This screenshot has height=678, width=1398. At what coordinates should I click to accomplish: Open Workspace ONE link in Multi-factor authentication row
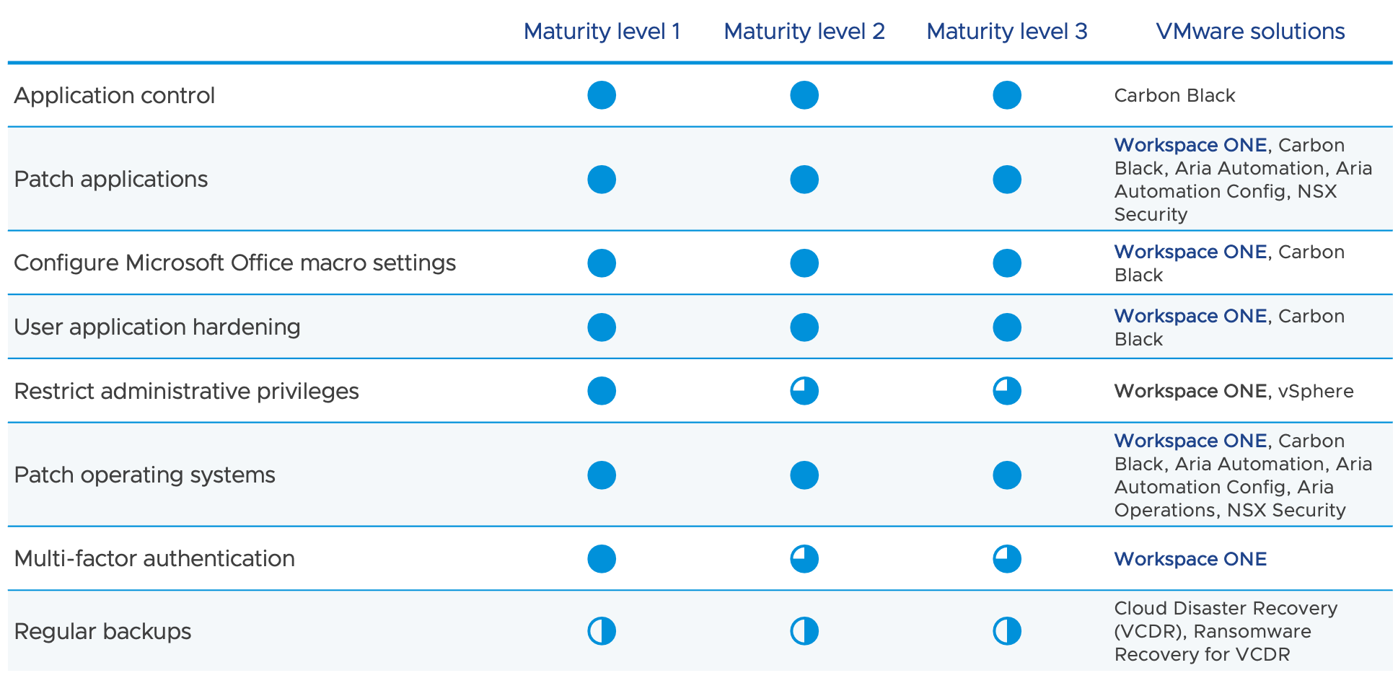1190,559
